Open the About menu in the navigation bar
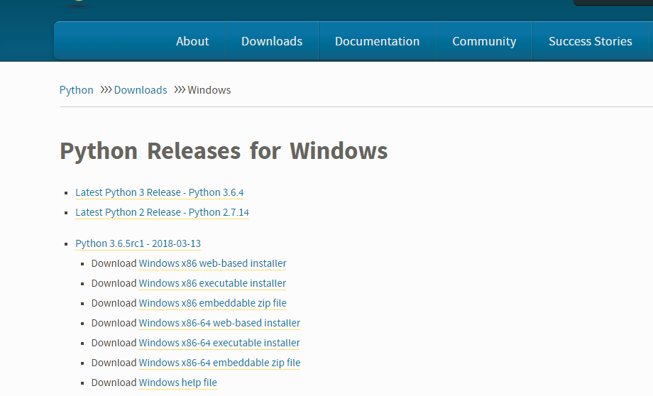Image resolution: width=653 pixels, height=396 pixels. pyautogui.click(x=192, y=41)
